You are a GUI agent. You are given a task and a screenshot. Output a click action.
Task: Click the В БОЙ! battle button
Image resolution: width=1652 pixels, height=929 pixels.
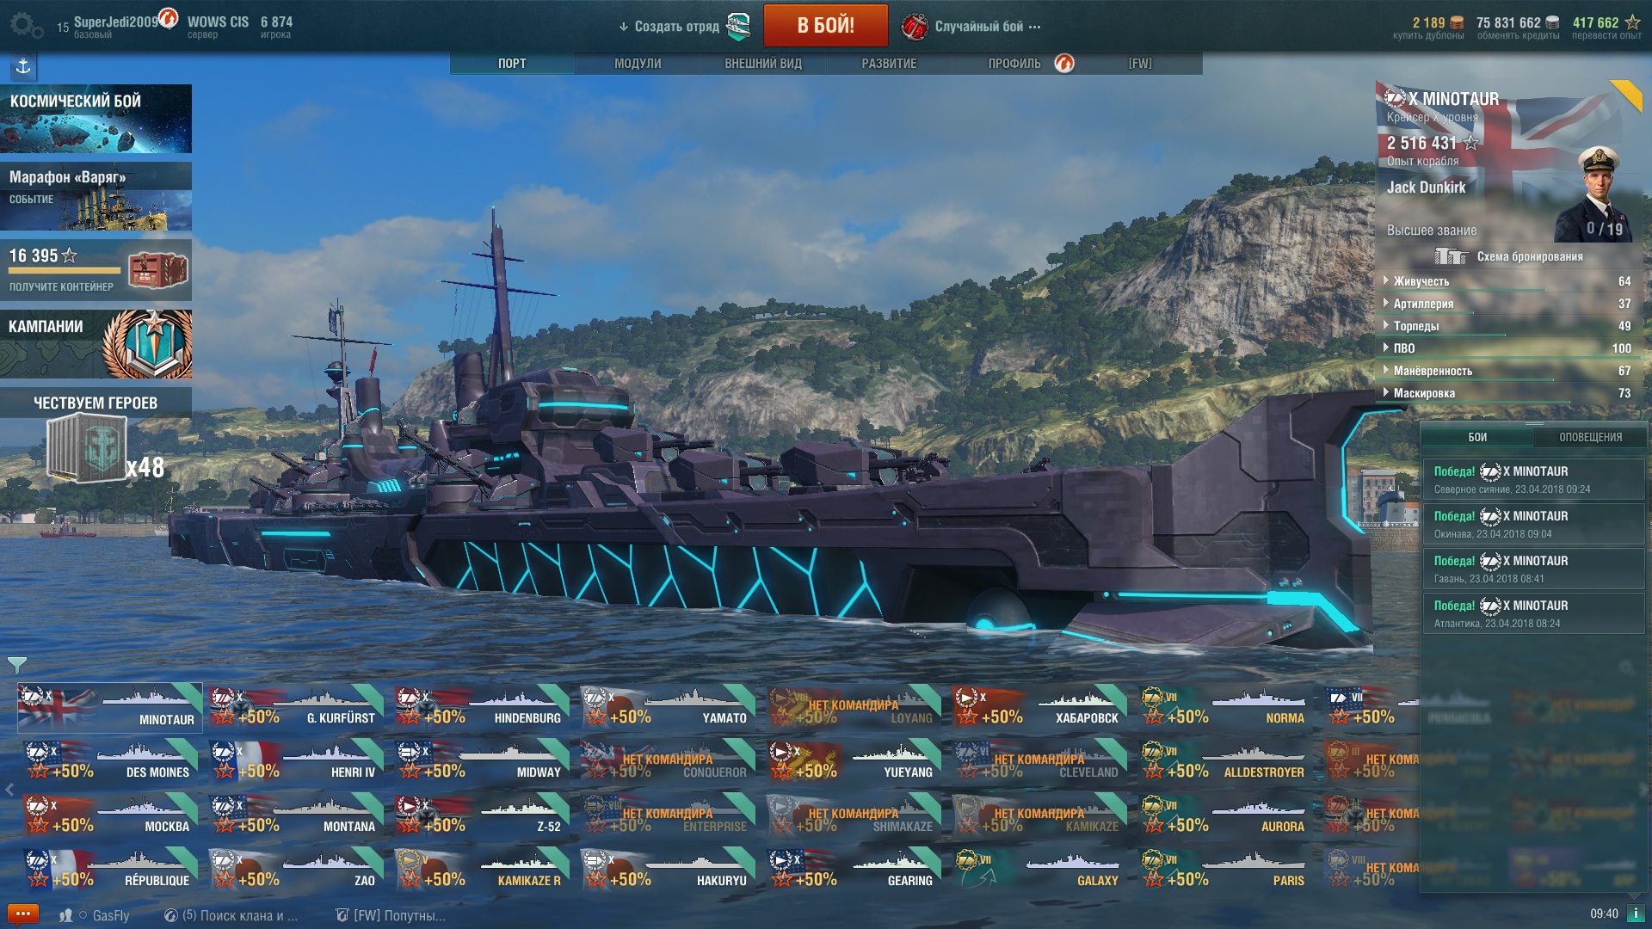tap(825, 25)
